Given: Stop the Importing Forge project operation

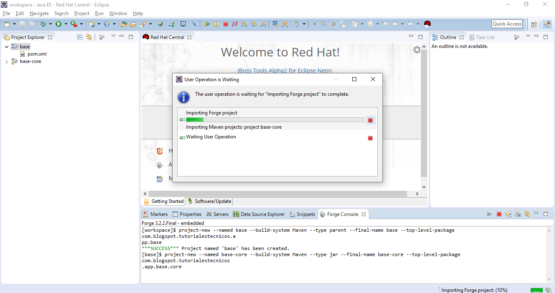Looking at the screenshot, I should [x=370, y=119].
